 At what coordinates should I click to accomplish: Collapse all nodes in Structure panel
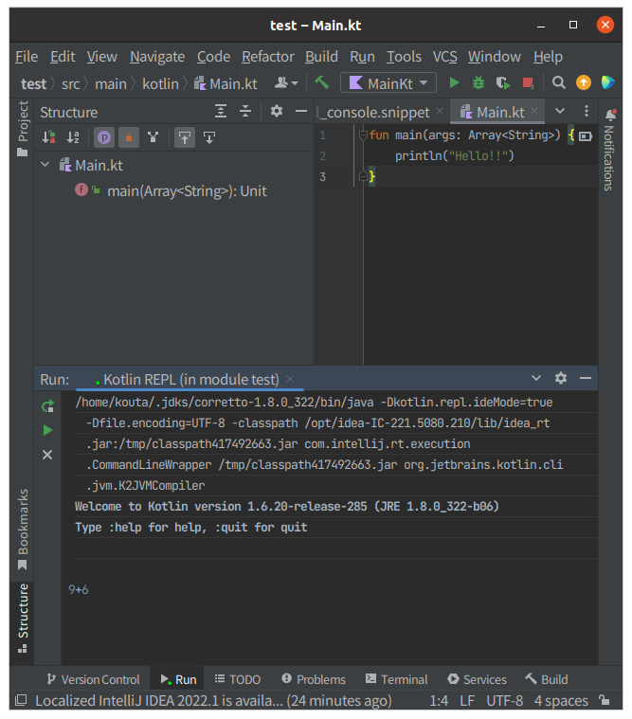point(245,112)
